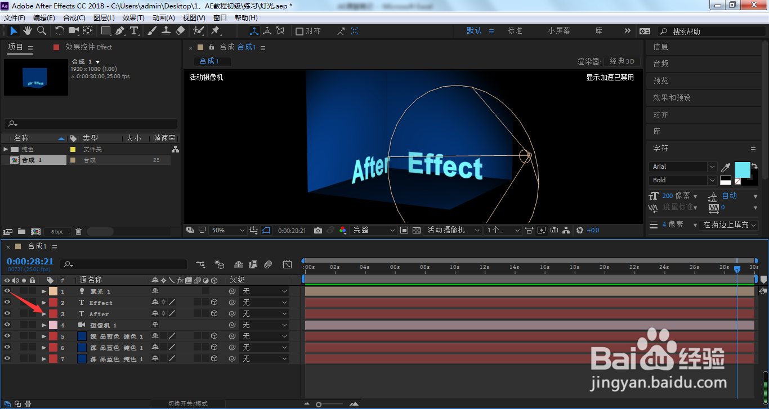The width and height of the screenshot is (769, 409).
Task: Enable motion blur for all layers in timeline
Action: point(268,264)
